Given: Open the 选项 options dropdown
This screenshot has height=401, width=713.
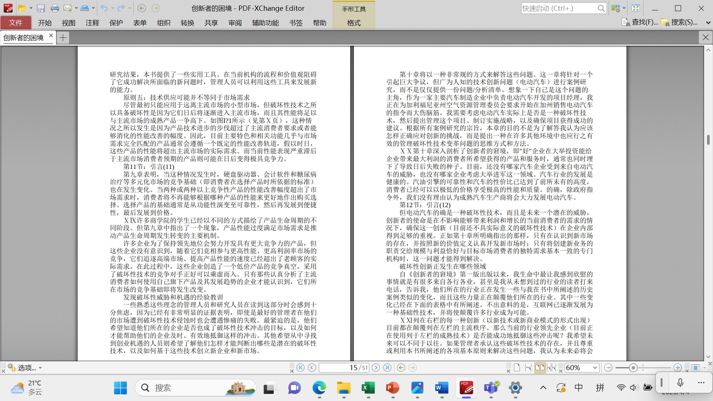Looking at the screenshot, I should click(26, 368).
